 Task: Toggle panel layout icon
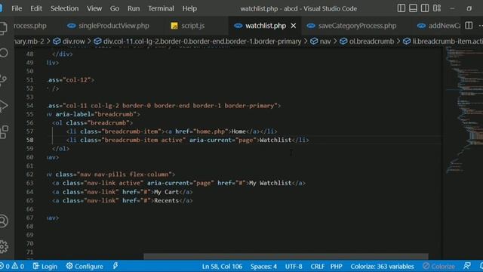pos(413,8)
